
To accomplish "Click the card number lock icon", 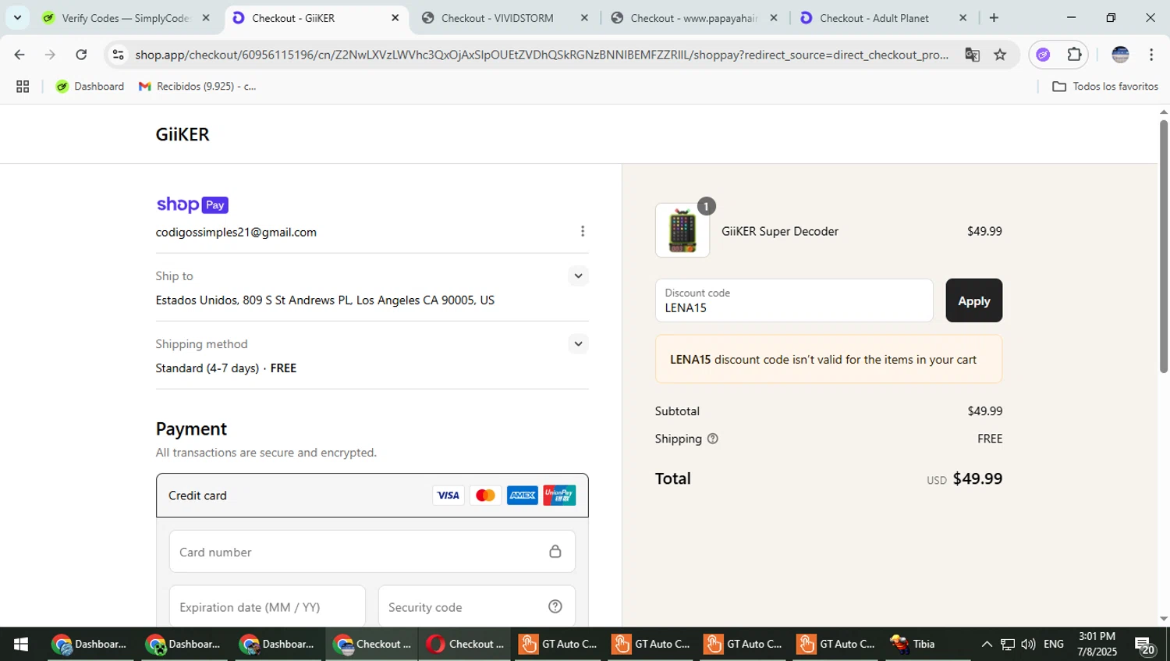I will [x=555, y=552].
